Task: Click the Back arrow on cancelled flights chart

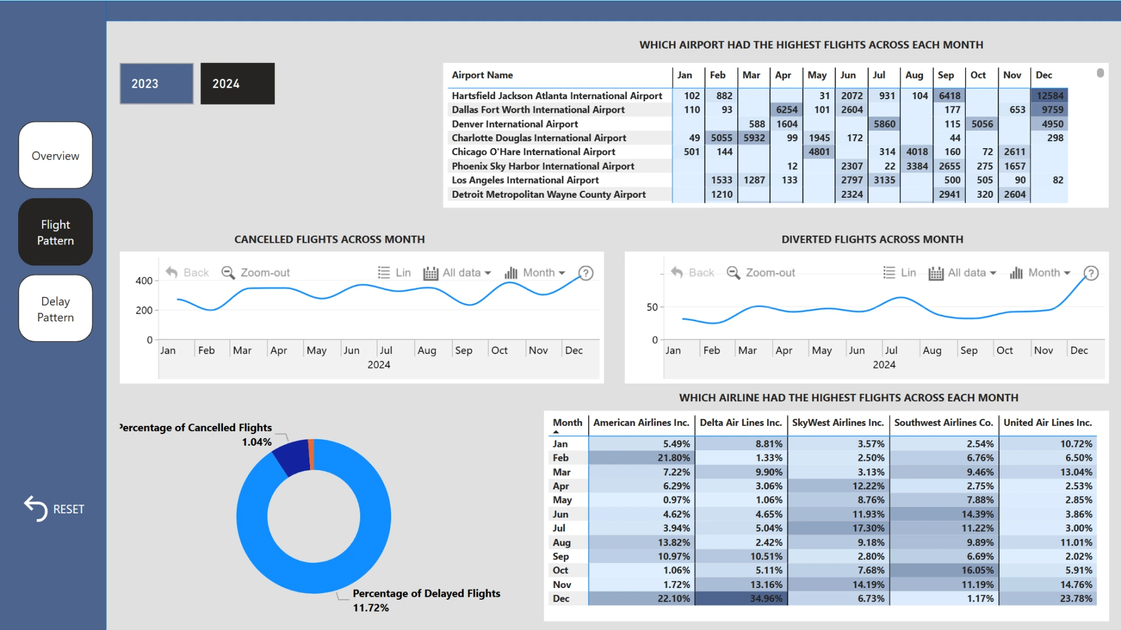Action: tap(172, 272)
